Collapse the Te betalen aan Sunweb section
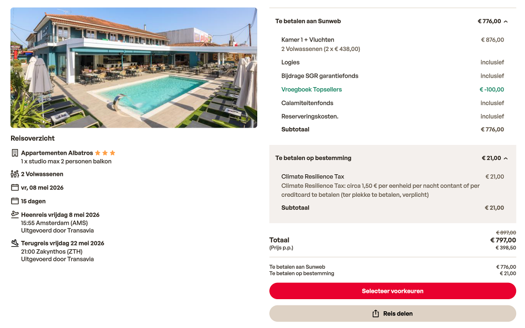This screenshot has height=328, width=525. click(506, 22)
